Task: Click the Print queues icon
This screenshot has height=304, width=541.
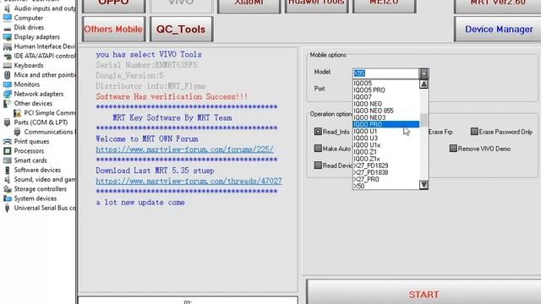Action: pos(8,141)
